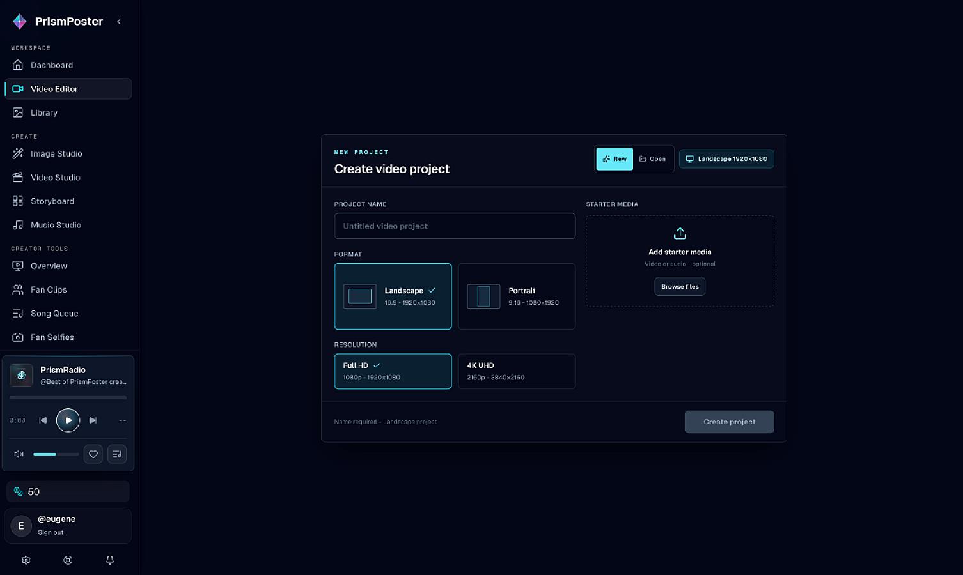Go back to the previous radio track

pyautogui.click(x=43, y=420)
